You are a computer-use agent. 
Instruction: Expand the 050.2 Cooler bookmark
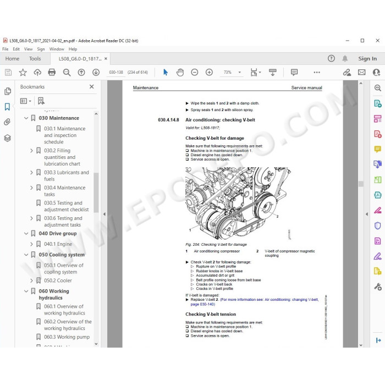point(31,280)
